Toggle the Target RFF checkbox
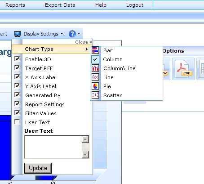 coord(17,67)
